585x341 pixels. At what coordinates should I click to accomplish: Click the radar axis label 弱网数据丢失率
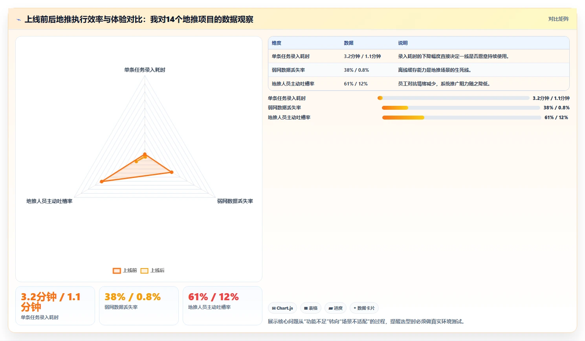click(x=235, y=201)
